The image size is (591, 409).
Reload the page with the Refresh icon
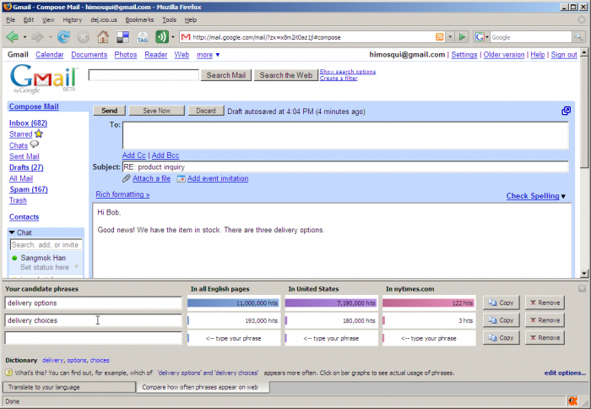click(63, 37)
